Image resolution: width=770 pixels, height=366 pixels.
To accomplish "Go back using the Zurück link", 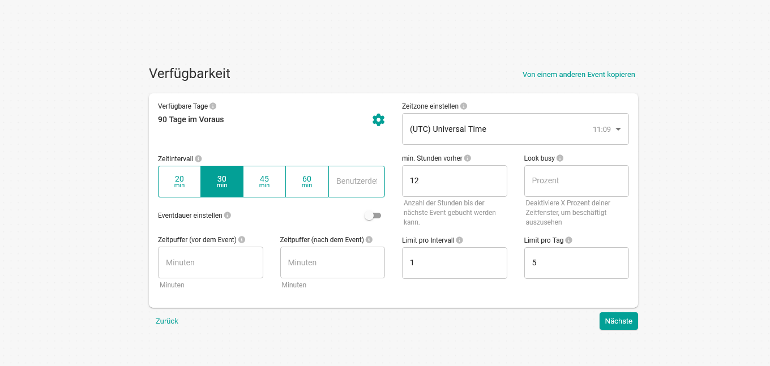I will coord(167,321).
